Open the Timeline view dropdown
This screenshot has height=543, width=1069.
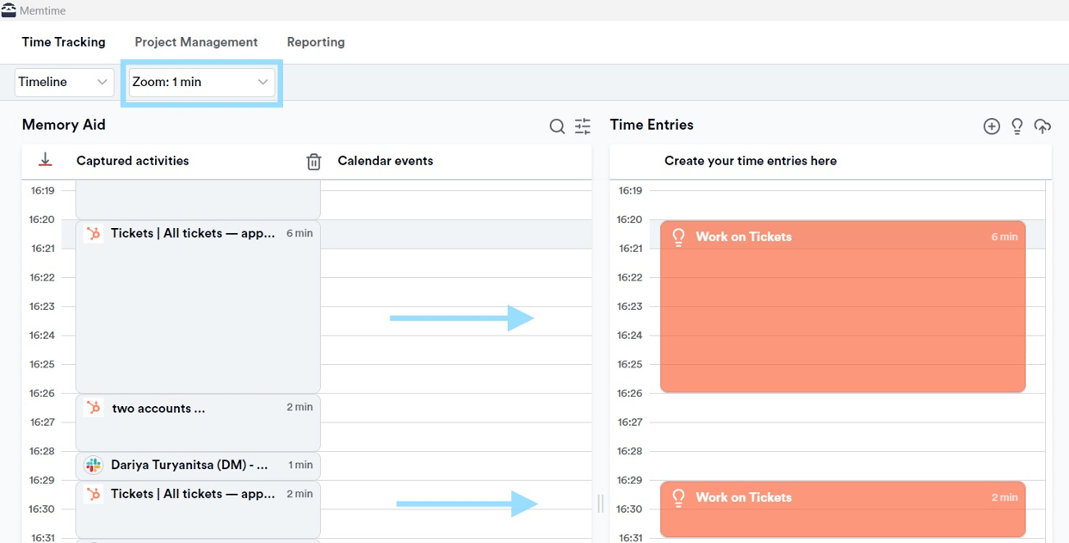tap(64, 82)
